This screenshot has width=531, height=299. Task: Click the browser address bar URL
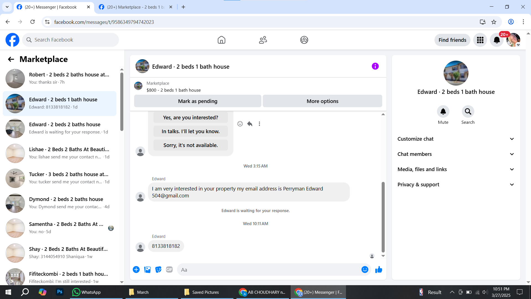(x=104, y=22)
